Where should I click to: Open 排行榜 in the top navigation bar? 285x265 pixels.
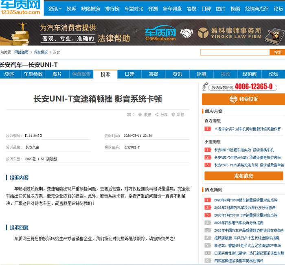tap(112, 9)
